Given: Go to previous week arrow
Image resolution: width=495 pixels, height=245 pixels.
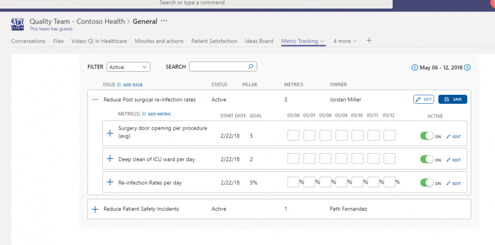Looking at the screenshot, I should (415, 67).
